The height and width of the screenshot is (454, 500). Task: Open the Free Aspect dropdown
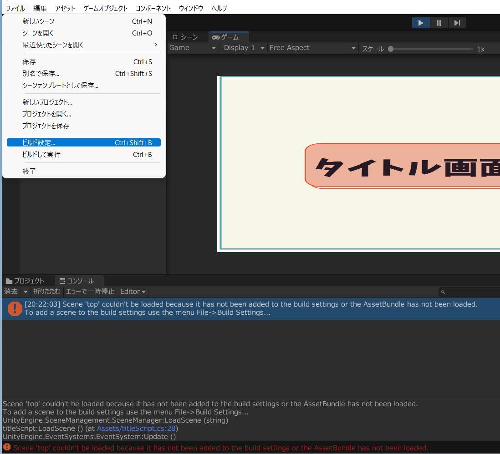pos(312,48)
